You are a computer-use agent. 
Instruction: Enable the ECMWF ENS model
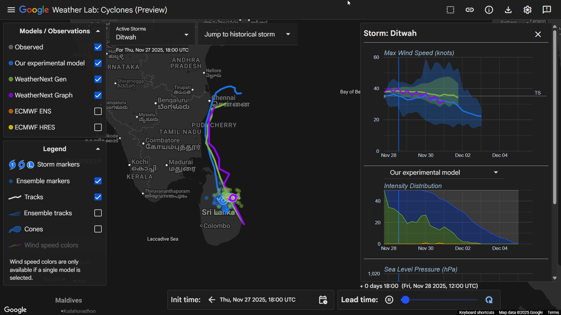coord(98,111)
